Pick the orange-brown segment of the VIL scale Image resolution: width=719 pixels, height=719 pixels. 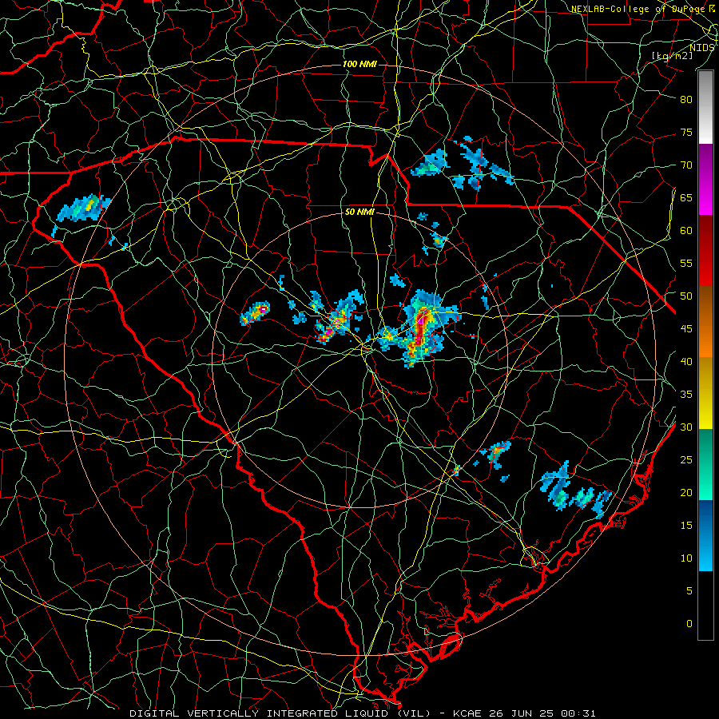click(705, 322)
